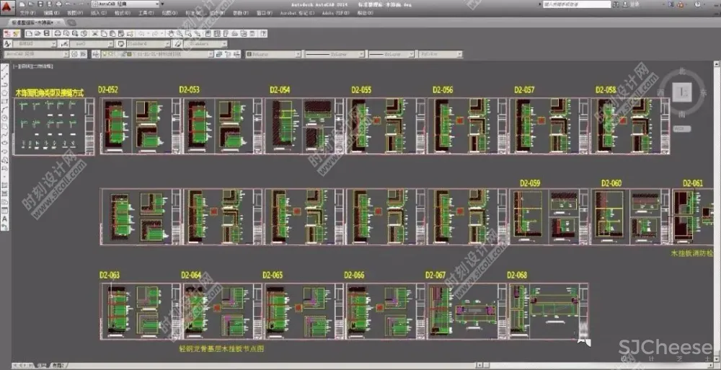Select the Multiline Text tool in left toolbar
This screenshot has width=721, height=370.
point(5,218)
